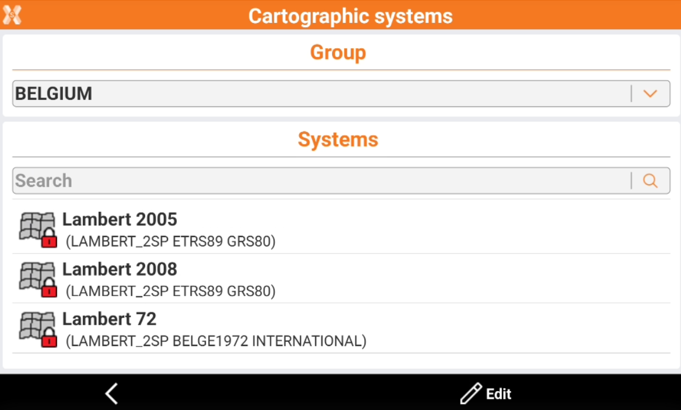Expand group list with the orange chevron
This screenshot has height=410, width=681.
click(x=650, y=94)
